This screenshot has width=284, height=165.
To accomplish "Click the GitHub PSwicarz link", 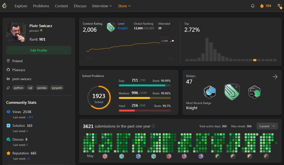I will (19, 70).
